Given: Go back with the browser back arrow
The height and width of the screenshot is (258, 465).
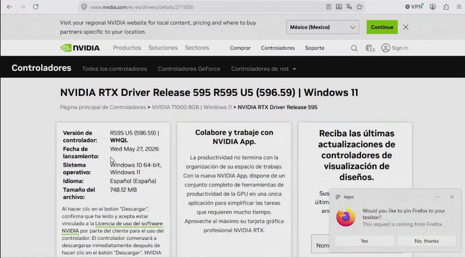Looking at the screenshot, I should [10, 7].
